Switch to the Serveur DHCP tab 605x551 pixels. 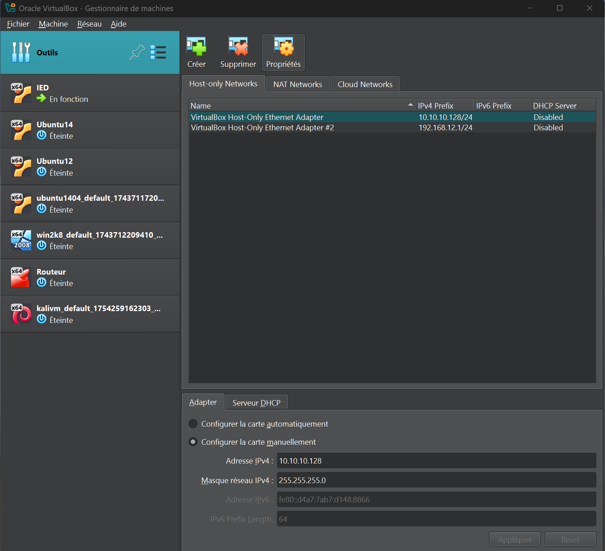pos(256,403)
